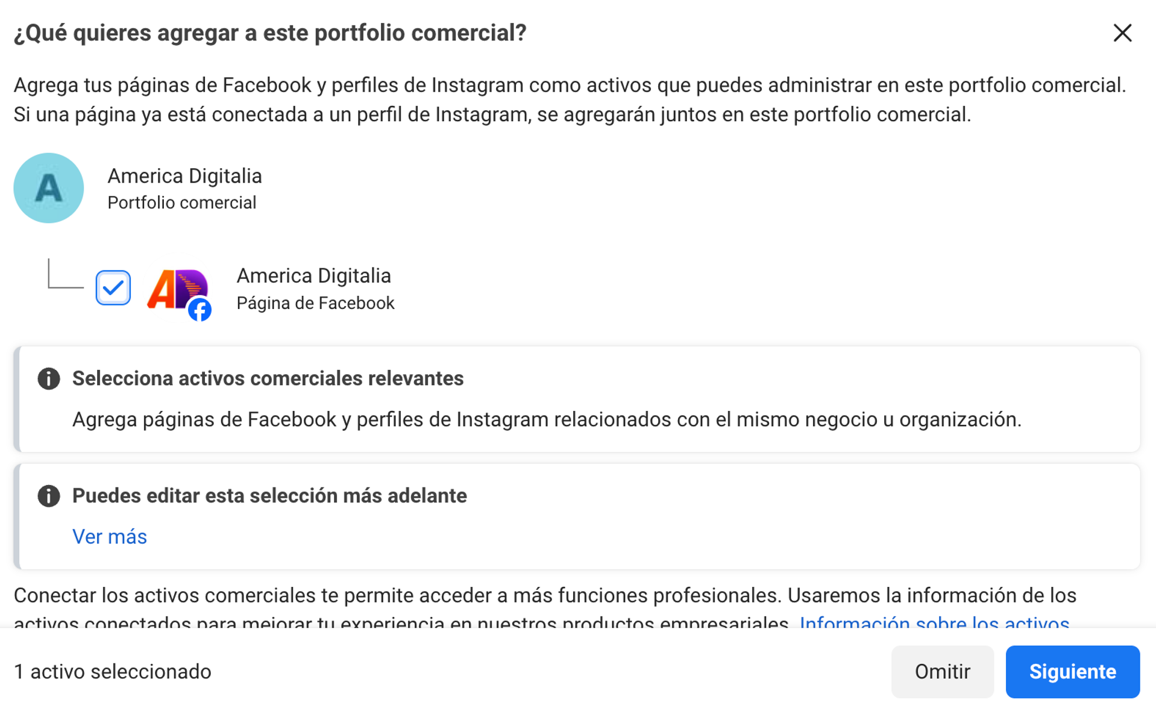Viewport: 1156px width, 720px height.
Task: Click the Facebook badge on the page logo
Action: point(199,310)
